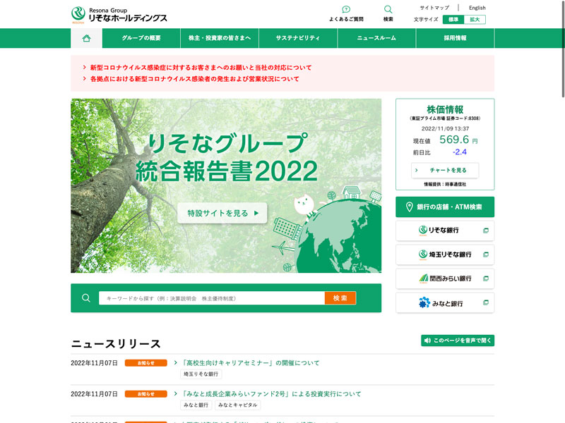This screenshot has height=423, width=565.
Task: Open 埼玉りそな銀行 bank link
Action: coord(444,255)
